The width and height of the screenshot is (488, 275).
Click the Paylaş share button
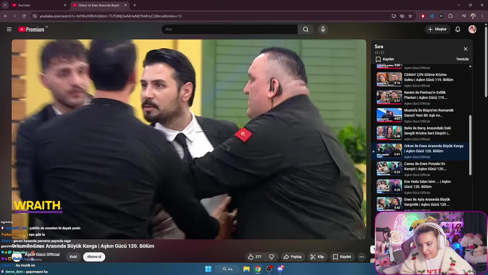[292, 257]
